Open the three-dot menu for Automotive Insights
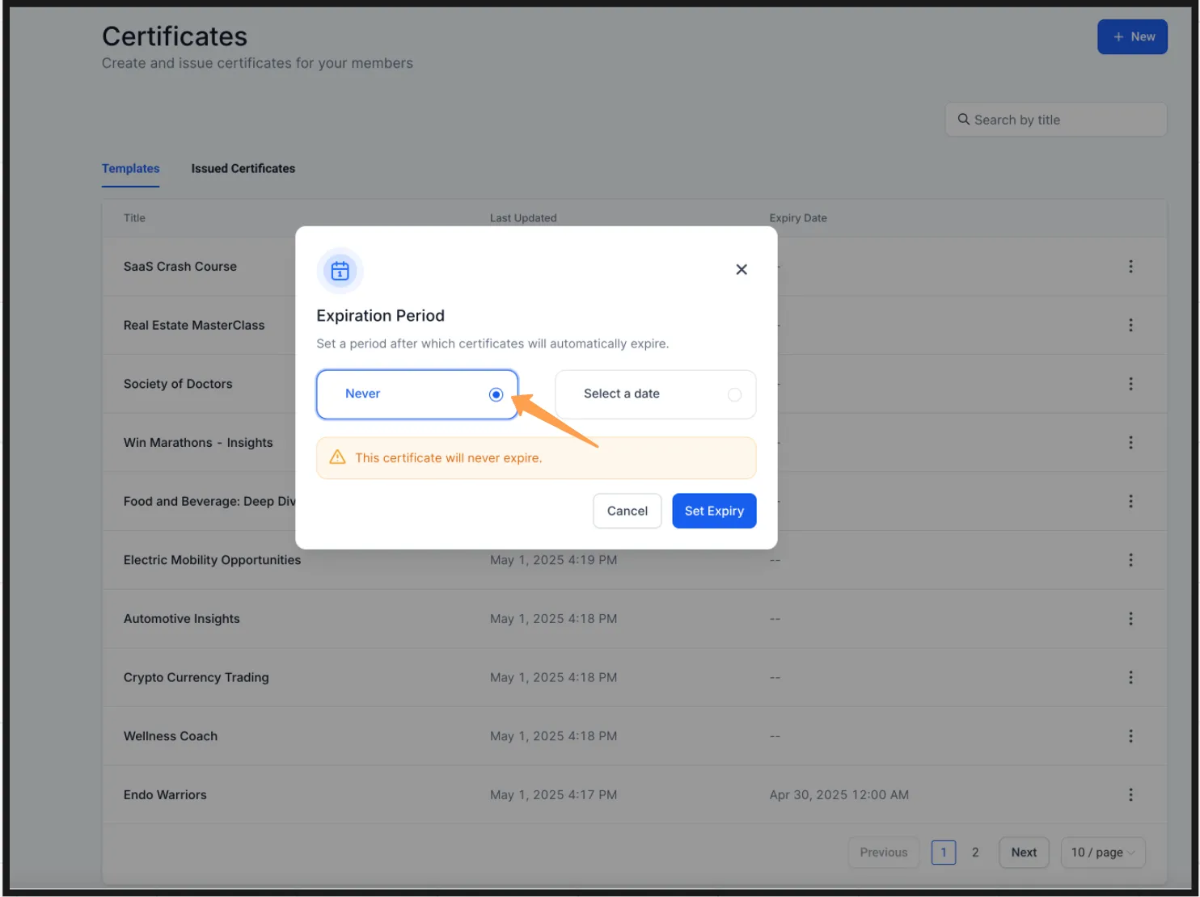This screenshot has width=1200, height=897. (x=1130, y=619)
